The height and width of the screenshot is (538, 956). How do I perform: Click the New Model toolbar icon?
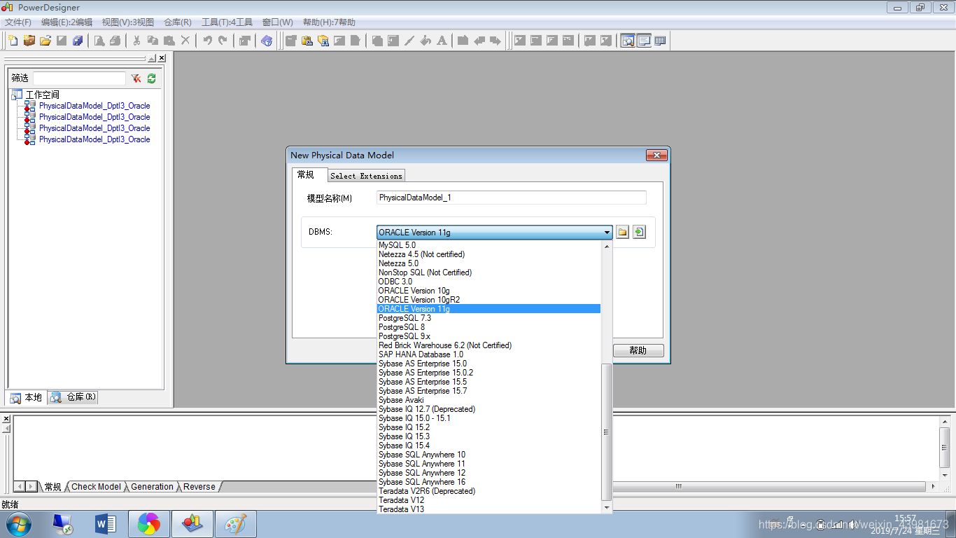click(13, 41)
